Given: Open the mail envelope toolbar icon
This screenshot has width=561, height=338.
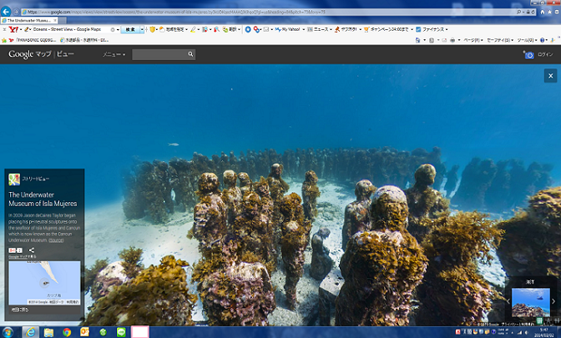Looking at the screenshot, I should 266,29.
